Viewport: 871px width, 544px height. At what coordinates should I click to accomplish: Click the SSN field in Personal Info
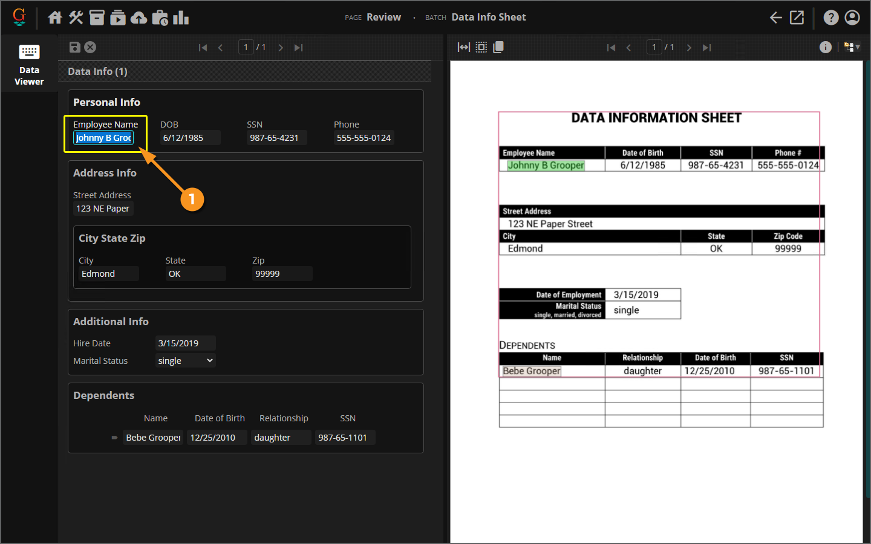point(276,138)
